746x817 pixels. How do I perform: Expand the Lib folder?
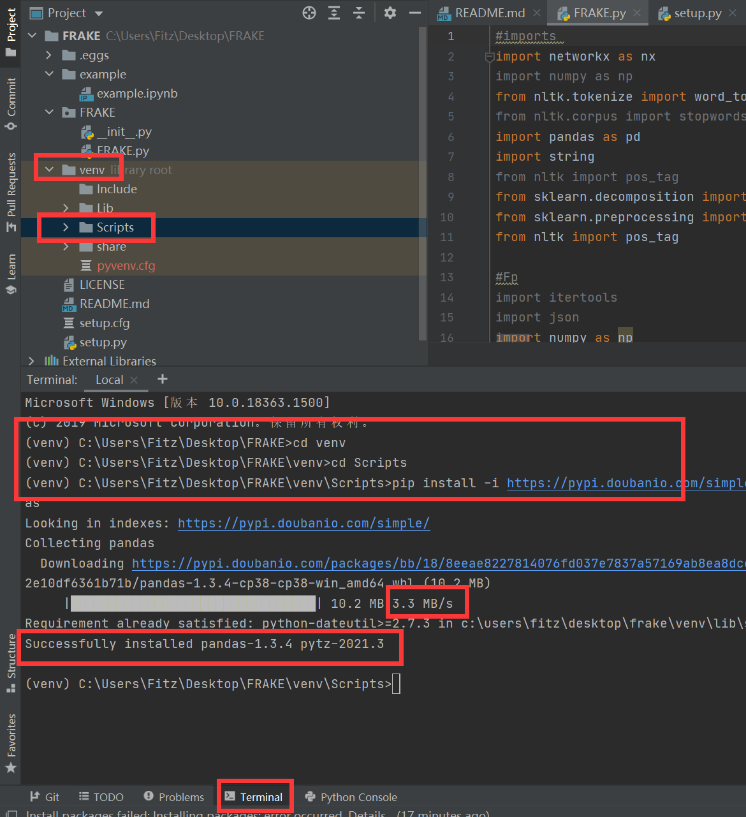tap(66, 208)
